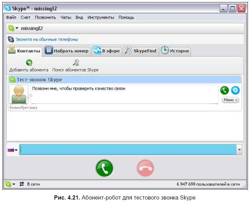Click the green call button at bottom
The width and height of the screenshot is (250, 203).
tap(104, 168)
